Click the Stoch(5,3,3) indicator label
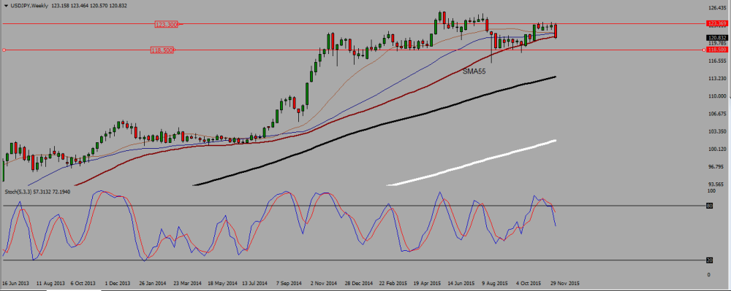 [37, 192]
